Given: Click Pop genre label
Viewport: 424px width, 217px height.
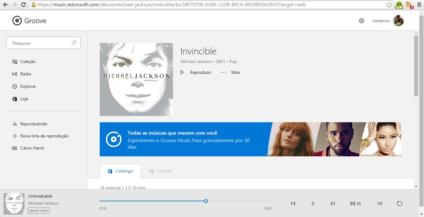Looking at the screenshot, I should (x=233, y=62).
